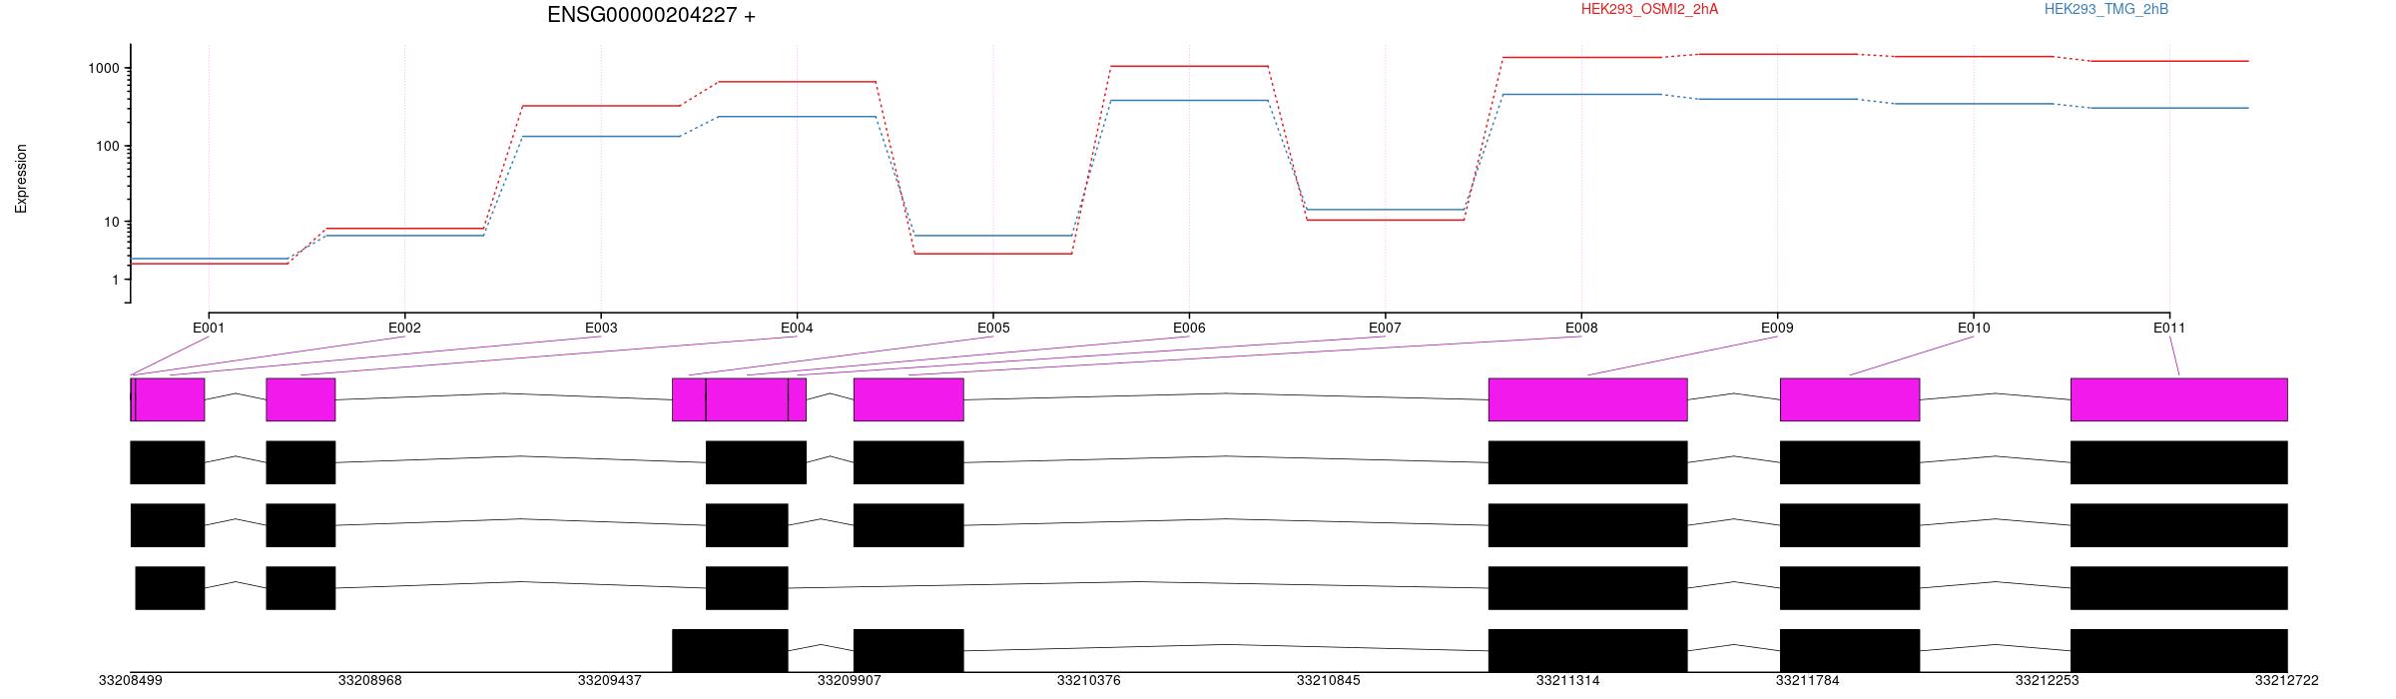Click genomic coordinate 33210845
The height and width of the screenshot is (699, 2396).
tap(1329, 681)
